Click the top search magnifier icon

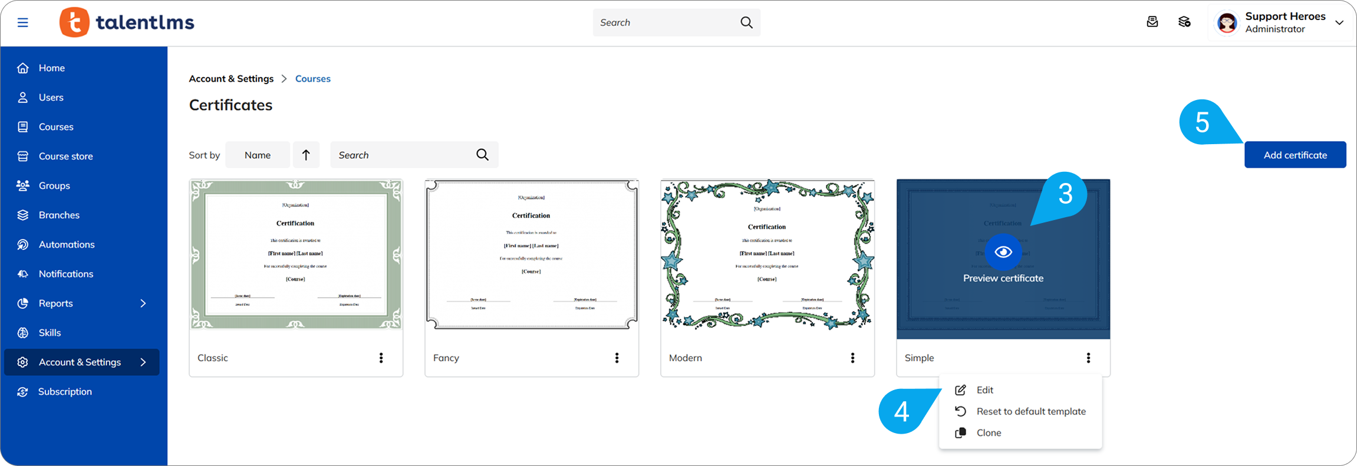pos(746,22)
